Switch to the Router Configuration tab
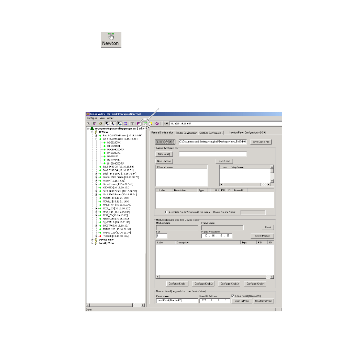The height and width of the screenshot is (345, 345). pos(186,133)
